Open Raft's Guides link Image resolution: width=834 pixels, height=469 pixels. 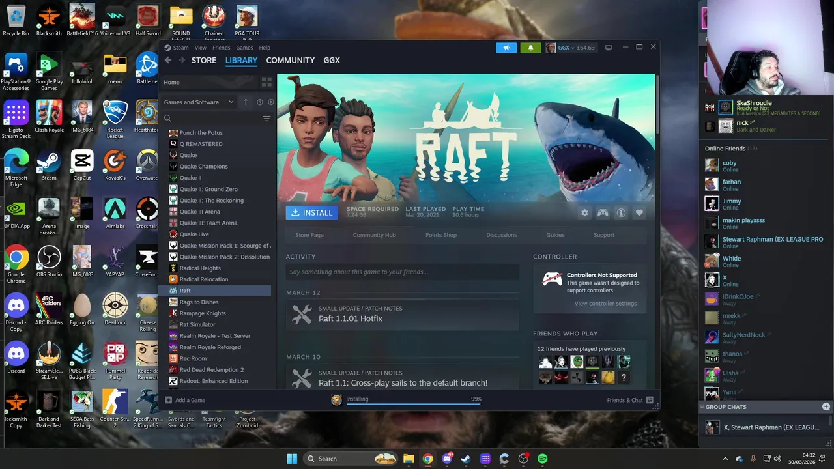555,235
